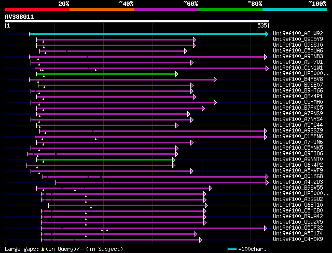Click hit label UniRef100_B9SE07

coord(298,85)
